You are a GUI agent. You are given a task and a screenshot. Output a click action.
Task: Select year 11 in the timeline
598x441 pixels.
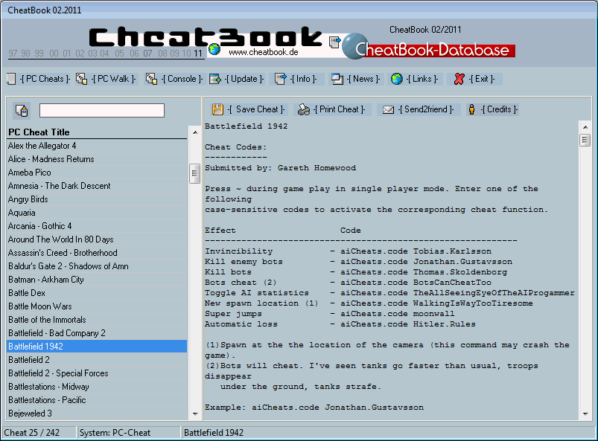point(197,54)
